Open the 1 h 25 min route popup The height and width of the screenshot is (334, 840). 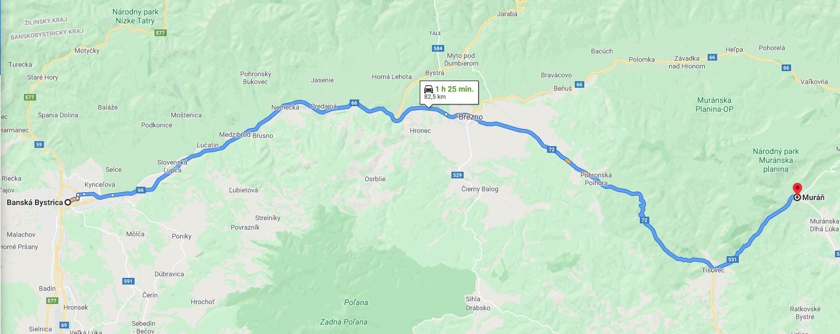point(449,92)
